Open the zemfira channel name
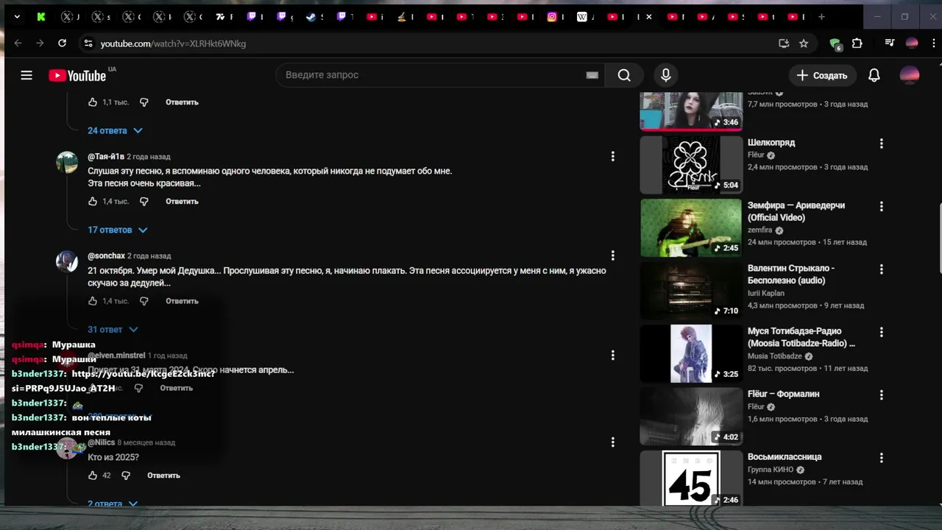The width and height of the screenshot is (942, 530). pyautogui.click(x=759, y=230)
